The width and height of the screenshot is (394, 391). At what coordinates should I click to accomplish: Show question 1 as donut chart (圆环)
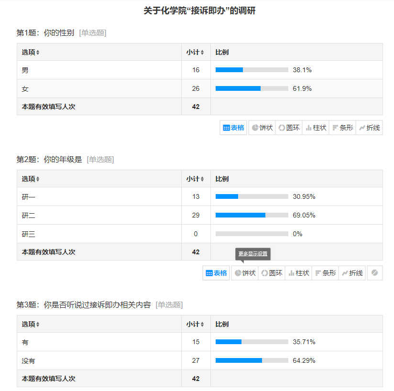(x=289, y=128)
